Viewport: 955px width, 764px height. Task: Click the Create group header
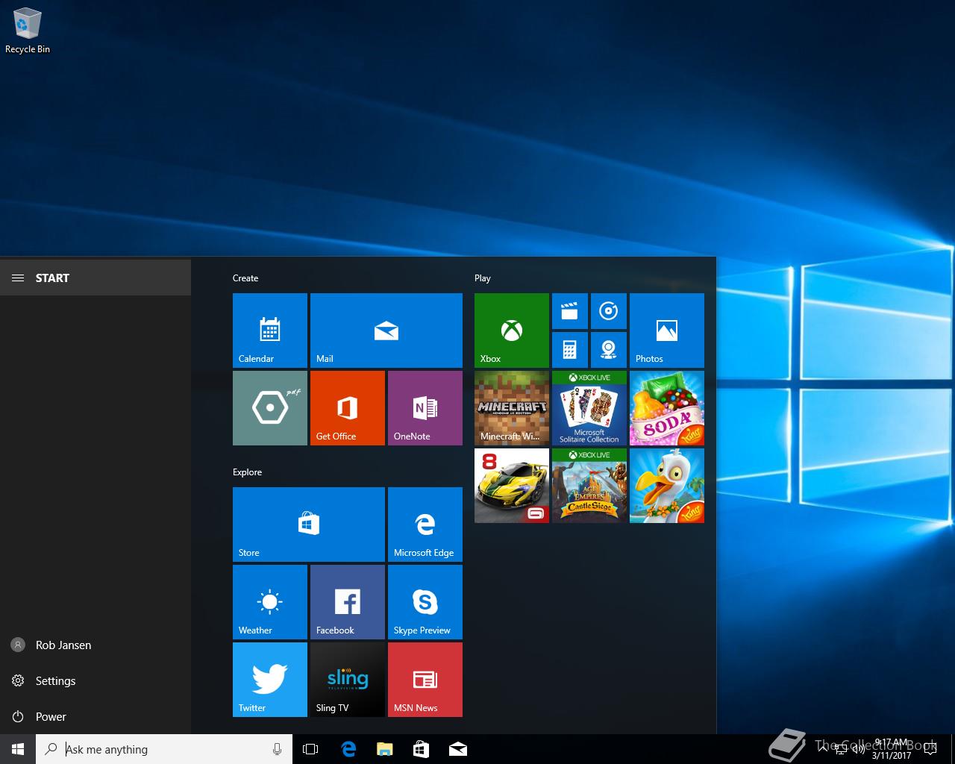click(x=245, y=278)
